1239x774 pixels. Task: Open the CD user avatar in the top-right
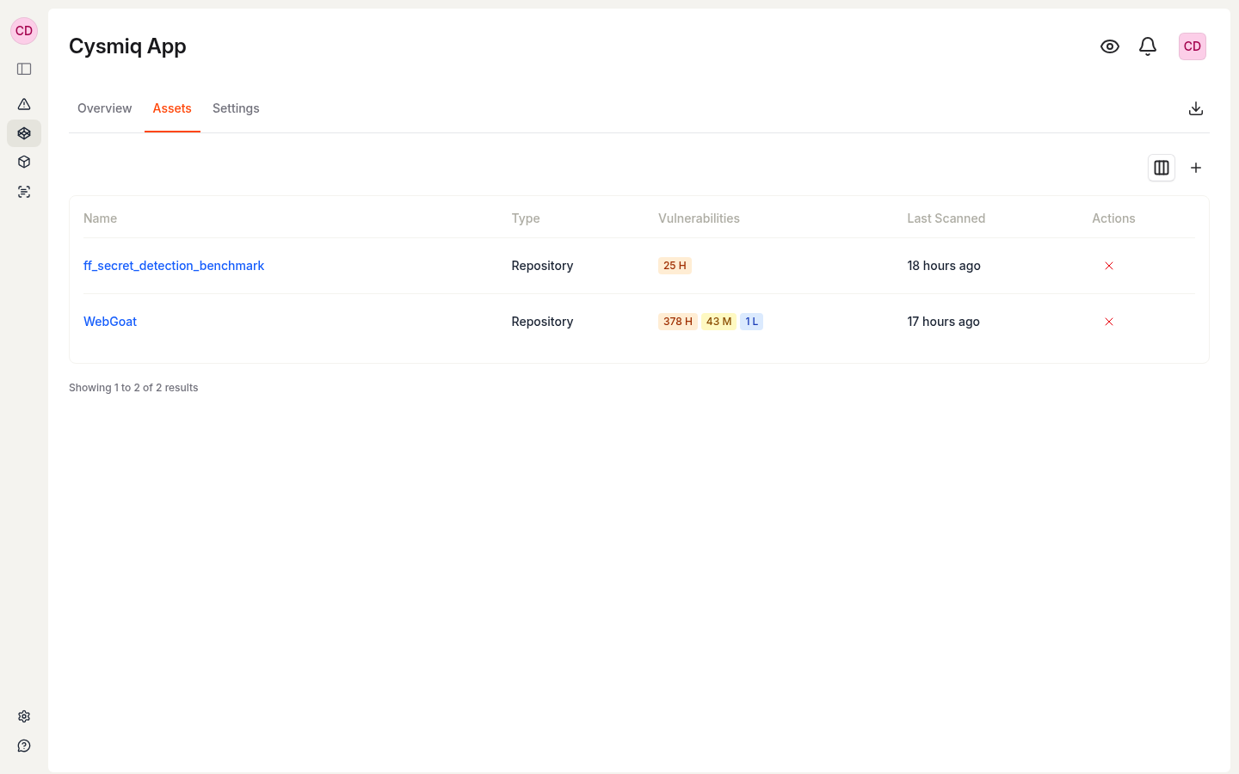[1192, 46]
